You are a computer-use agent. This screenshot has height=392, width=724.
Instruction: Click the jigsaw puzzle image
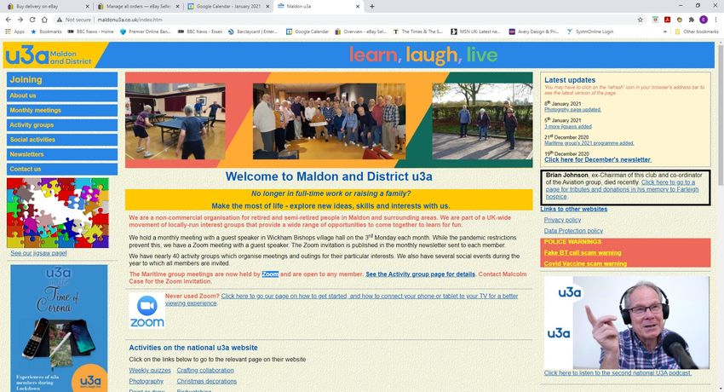pyautogui.click(x=58, y=213)
